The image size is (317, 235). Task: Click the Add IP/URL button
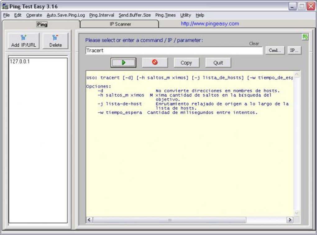click(x=24, y=41)
